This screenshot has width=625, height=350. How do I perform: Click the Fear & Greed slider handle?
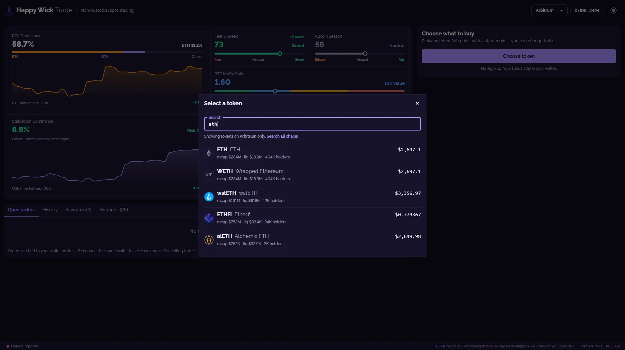click(280, 54)
